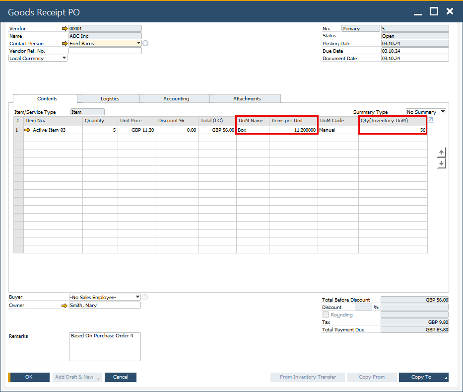Move row down with arrow button
Image resolution: width=463 pixels, height=392 pixels.
click(441, 163)
